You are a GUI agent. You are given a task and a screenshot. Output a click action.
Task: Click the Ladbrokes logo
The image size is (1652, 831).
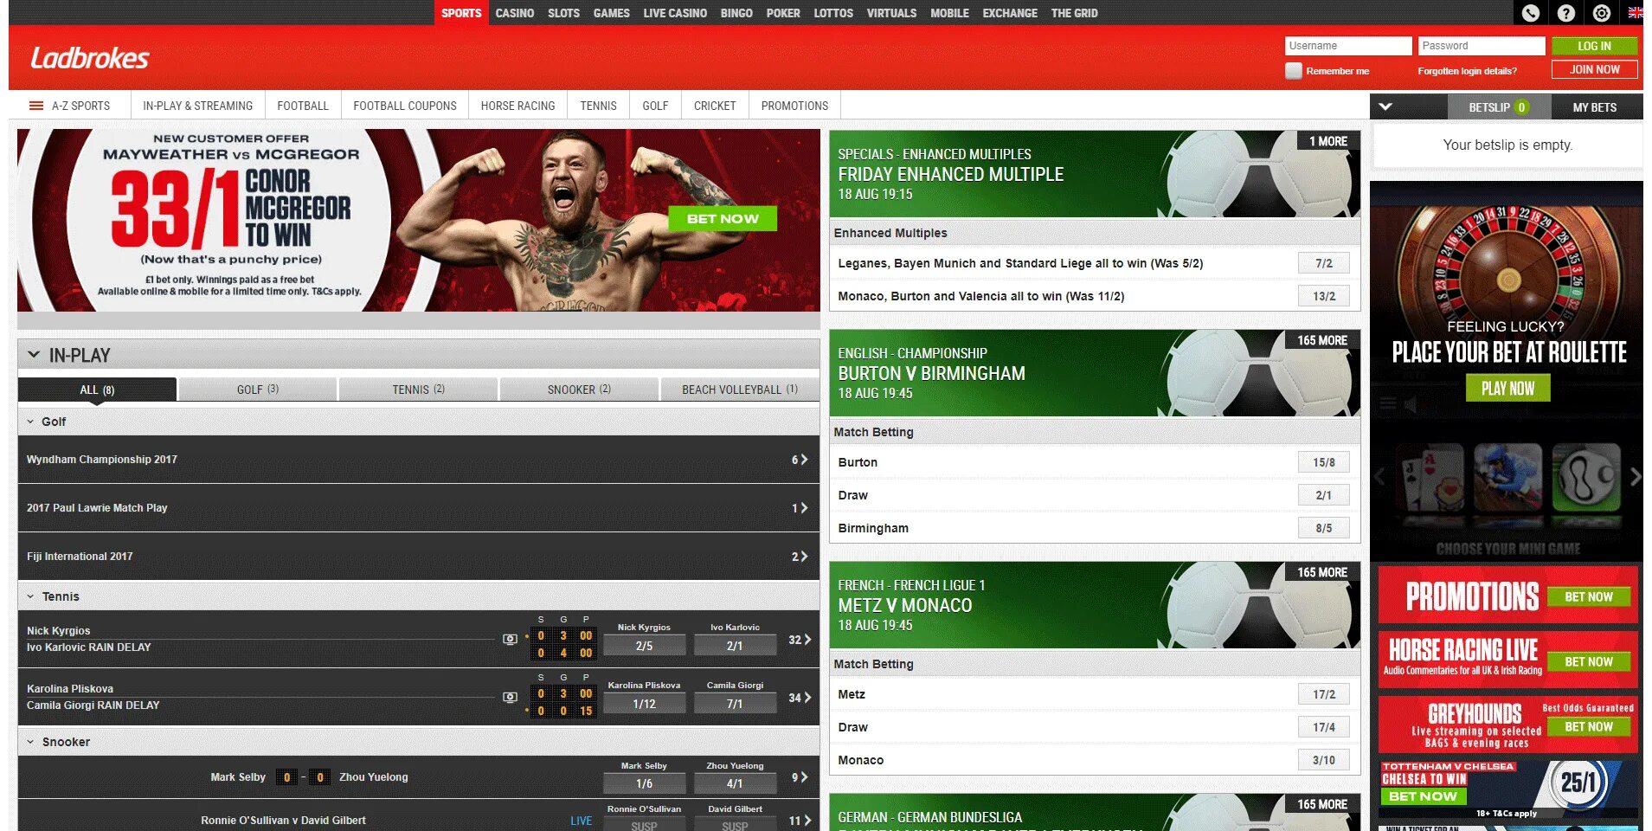pyautogui.click(x=90, y=58)
